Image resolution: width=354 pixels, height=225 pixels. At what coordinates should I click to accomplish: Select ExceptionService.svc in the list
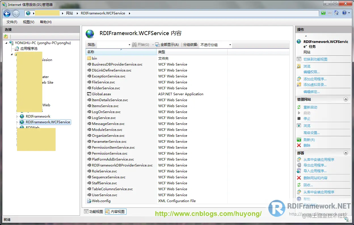(x=109, y=76)
